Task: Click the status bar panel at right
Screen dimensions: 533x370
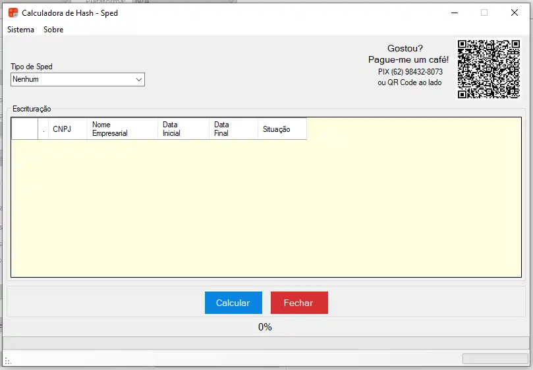Action: click(495, 359)
